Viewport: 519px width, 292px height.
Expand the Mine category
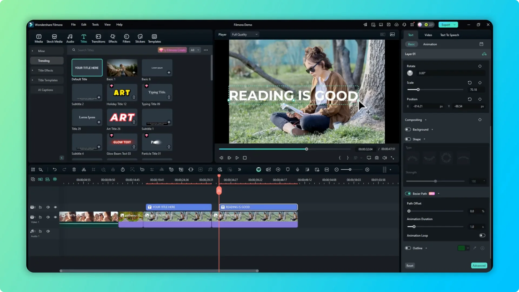pos(32,51)
